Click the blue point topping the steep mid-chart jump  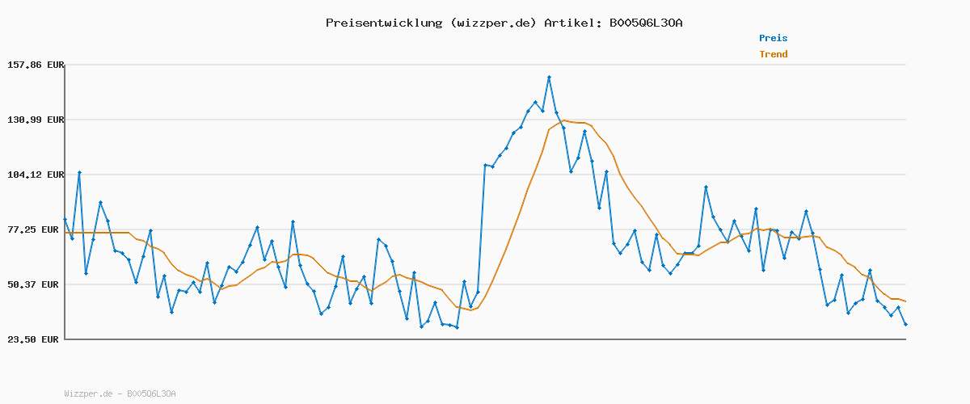coord(485,165)
